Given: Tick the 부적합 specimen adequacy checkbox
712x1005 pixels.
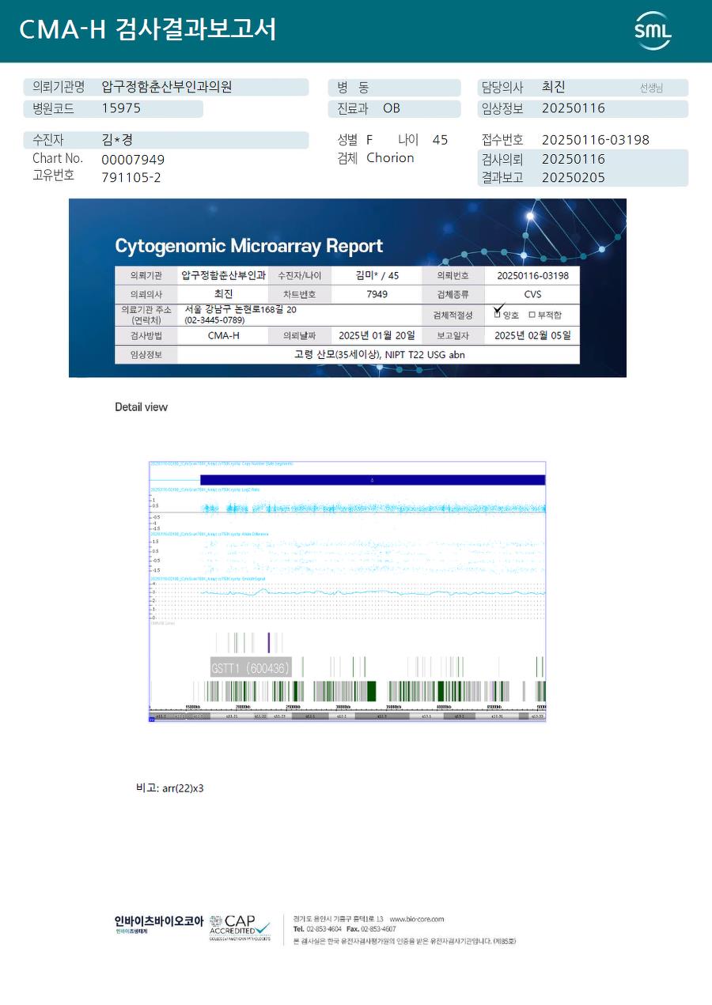Looking at the screenshot, I should pyautogui.click(x=532, y=315).
